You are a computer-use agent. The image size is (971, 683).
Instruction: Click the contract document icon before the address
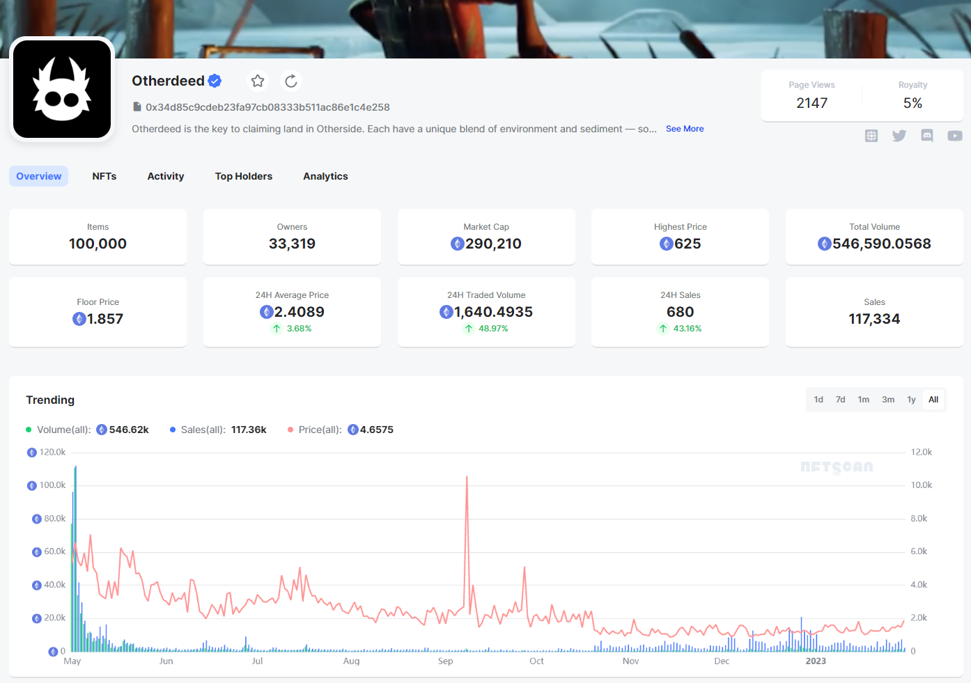[x=137, y=107]
